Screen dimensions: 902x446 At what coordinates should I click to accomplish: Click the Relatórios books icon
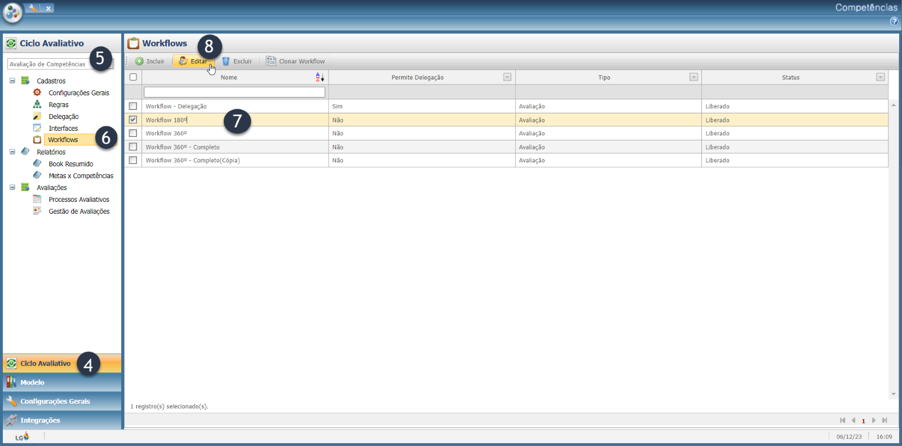coord(25,152)
